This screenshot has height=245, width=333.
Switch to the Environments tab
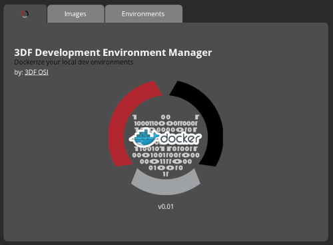tap(143, 14)
